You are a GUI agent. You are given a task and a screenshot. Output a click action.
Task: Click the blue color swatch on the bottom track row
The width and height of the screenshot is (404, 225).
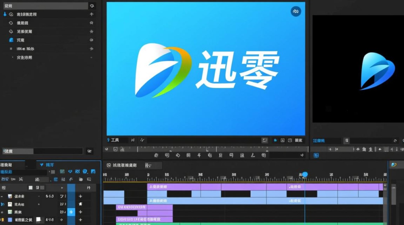pyautogui.click(x=10, y=220)
